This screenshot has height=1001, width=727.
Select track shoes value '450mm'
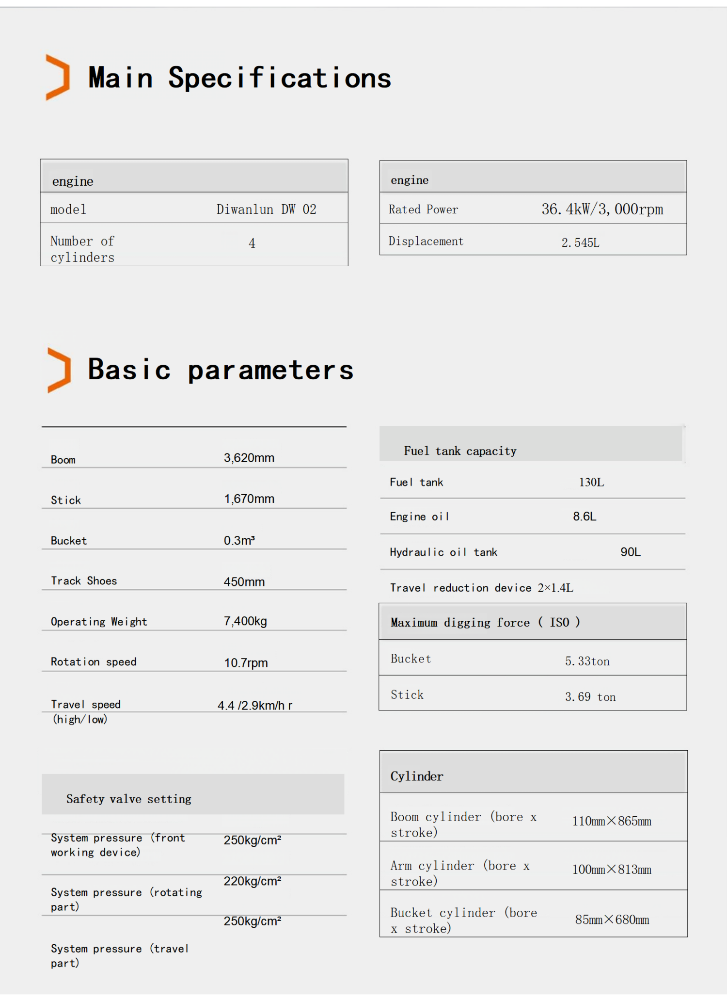244,581
